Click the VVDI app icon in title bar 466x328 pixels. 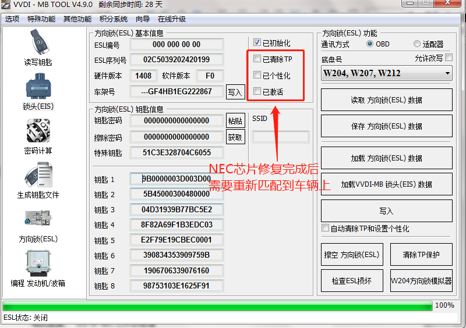5,4
